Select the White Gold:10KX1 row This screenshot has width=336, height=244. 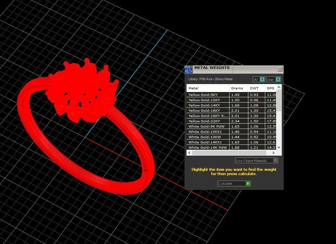coord(231,132)
